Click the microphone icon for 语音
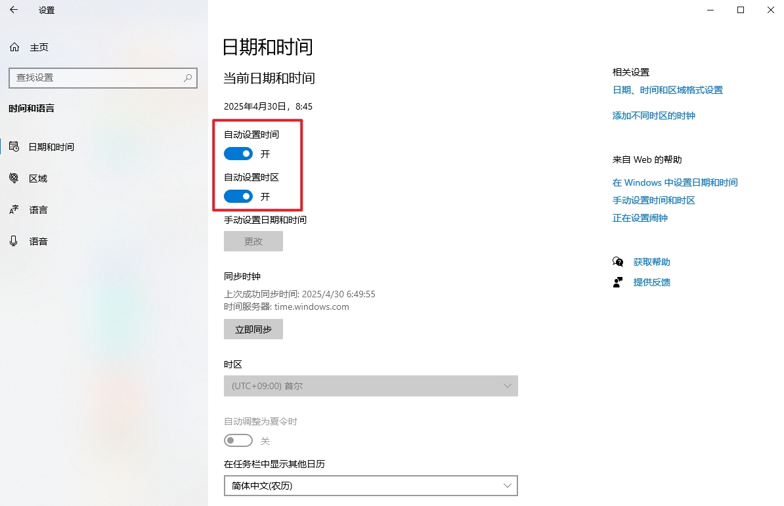The height and width of the screenshot is (506, 784). (14, 241)
